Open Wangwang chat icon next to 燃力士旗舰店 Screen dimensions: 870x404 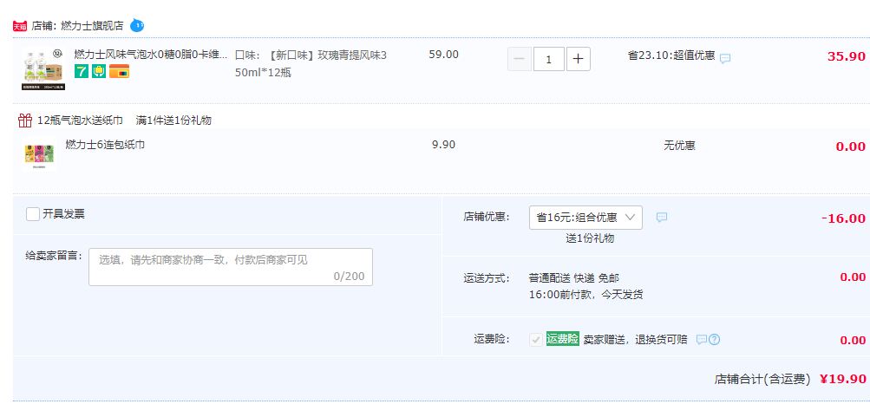coord(137,25)
